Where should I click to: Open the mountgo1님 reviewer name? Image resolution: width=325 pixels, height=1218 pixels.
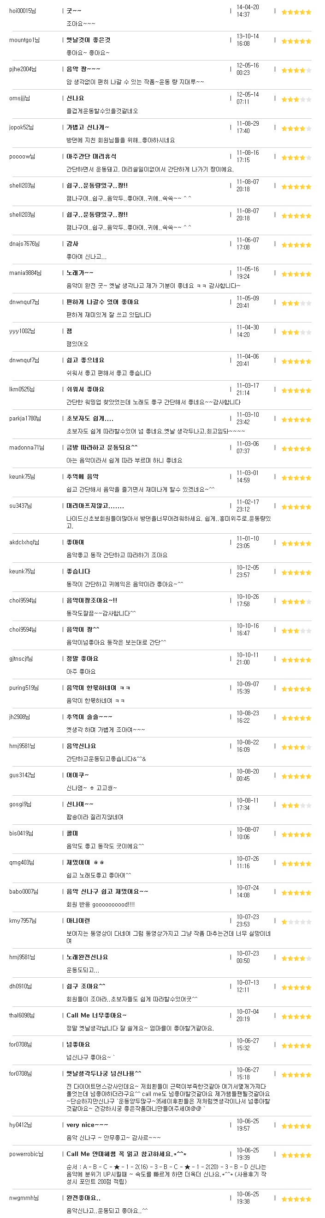coord(24,40)
